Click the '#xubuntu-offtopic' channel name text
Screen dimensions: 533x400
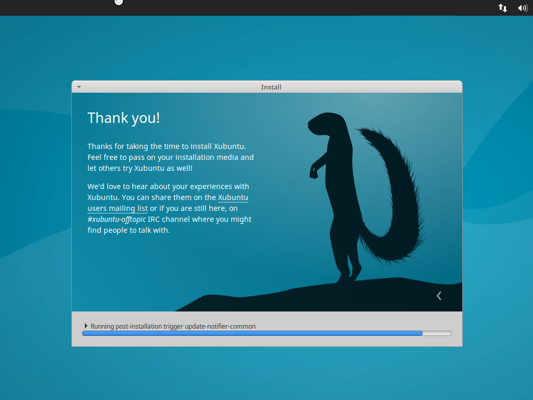click(x=117, y=219)
